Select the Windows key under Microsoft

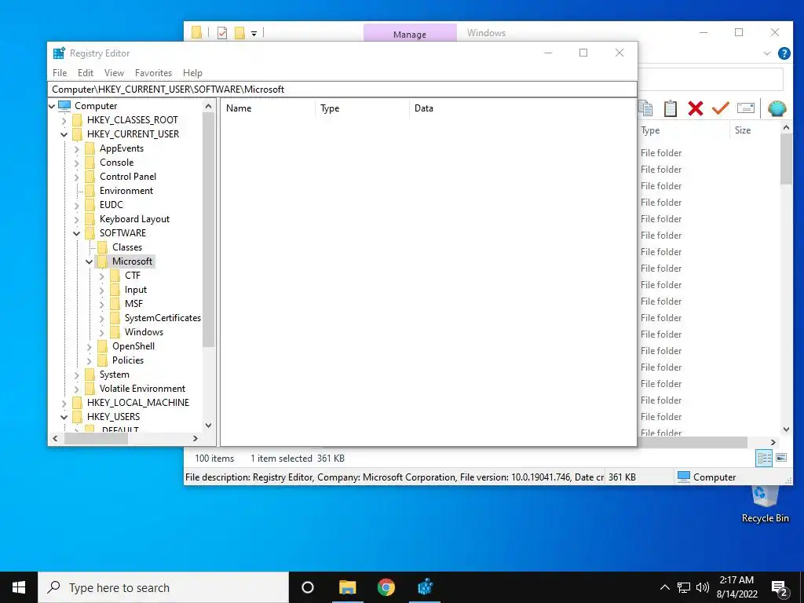point(144,332)
